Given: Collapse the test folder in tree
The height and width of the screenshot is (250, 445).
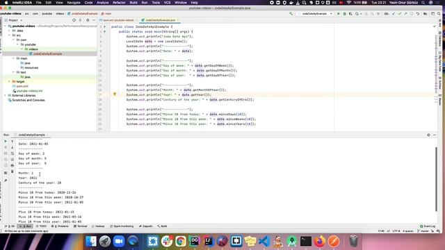Looking at the screenshot, I should [13, 72].
